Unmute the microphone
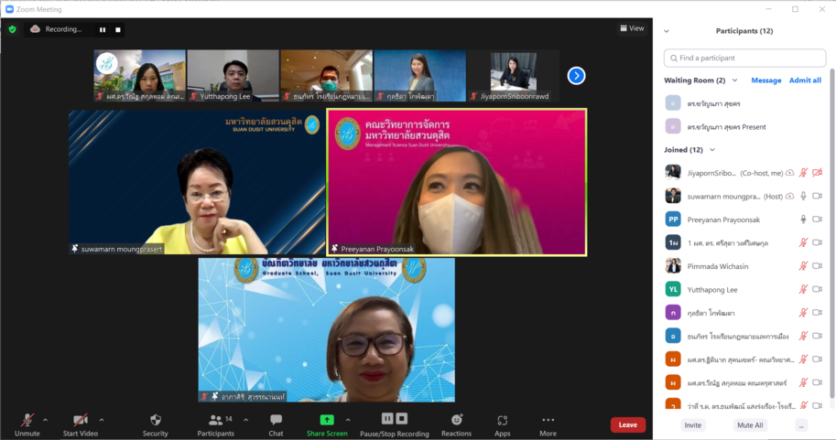Viewport: 836px width, 440px height. [x=27, y=424]
